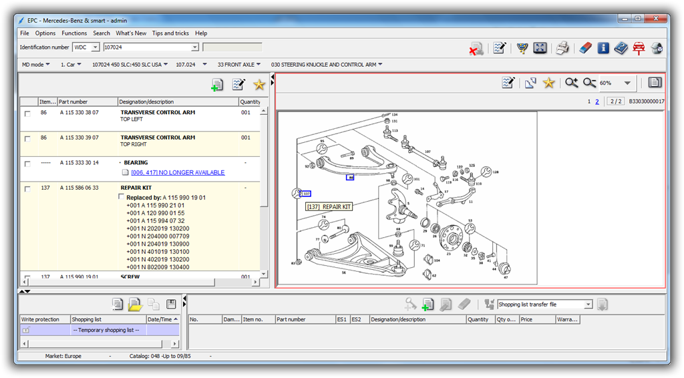Viewport: 684px width, 378px height.
Task: Zoom in on the diagram
Action: (572, 82)
